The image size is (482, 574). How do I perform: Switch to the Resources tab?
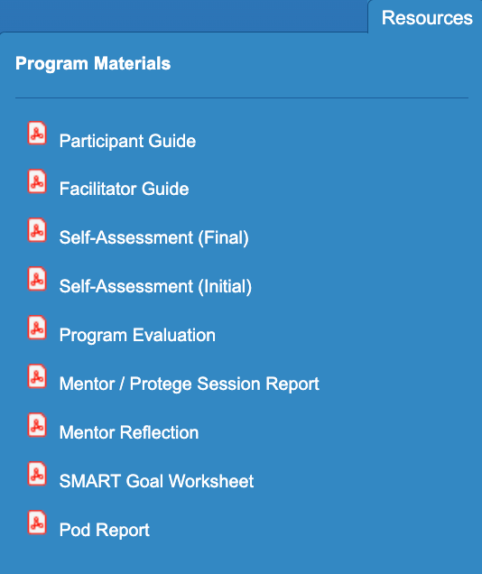(x=427, y=17)
